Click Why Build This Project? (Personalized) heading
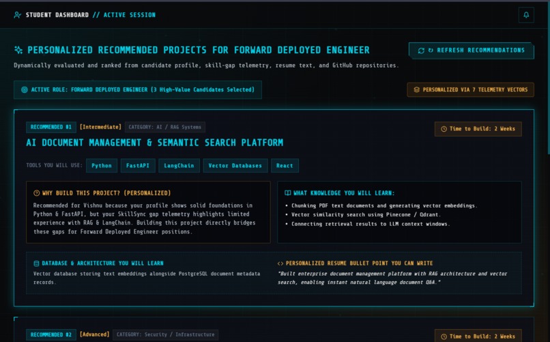This screenshot has width=550, height=342. click(106, 193)
